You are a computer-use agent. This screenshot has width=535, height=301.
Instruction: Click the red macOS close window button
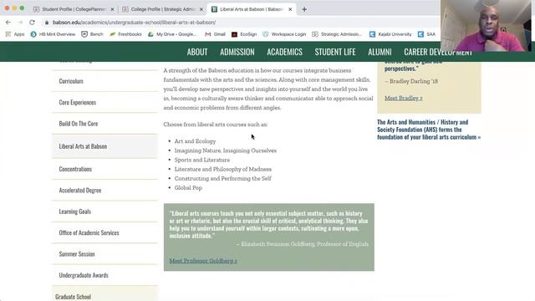[7, 8]
